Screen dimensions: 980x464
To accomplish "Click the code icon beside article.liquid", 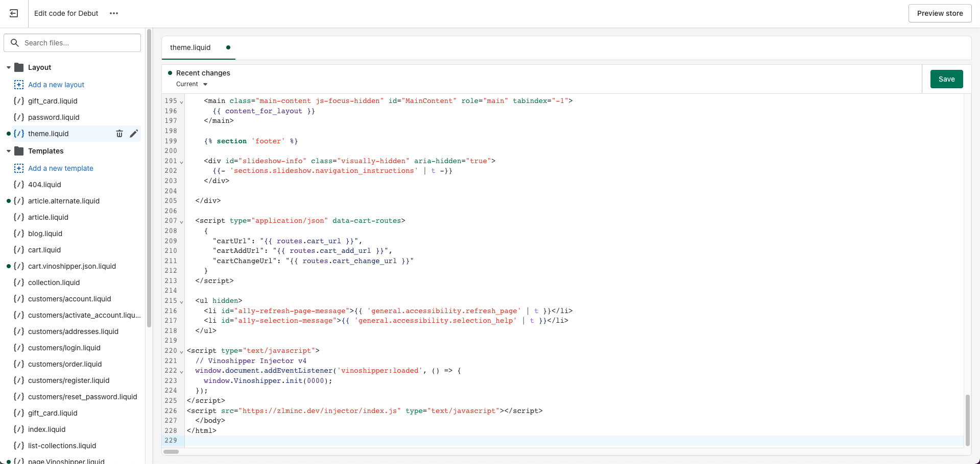I will coord(19,217).
